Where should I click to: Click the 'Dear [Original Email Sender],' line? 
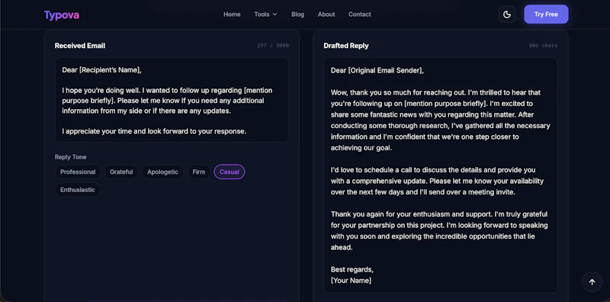[377, 70]
